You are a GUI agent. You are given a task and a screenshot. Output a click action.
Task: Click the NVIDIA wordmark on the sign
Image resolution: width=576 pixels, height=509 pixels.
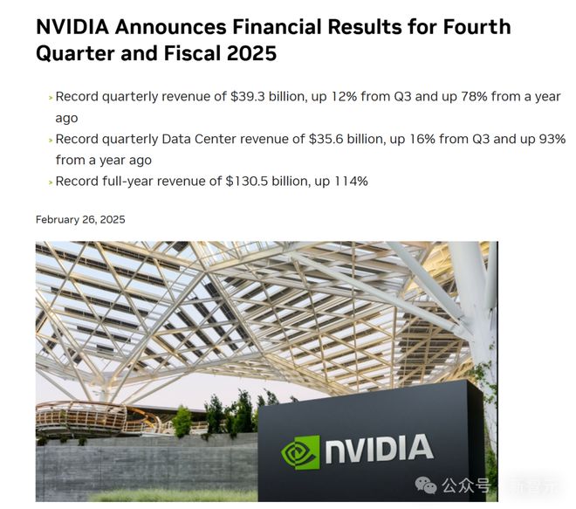(379, 451)
